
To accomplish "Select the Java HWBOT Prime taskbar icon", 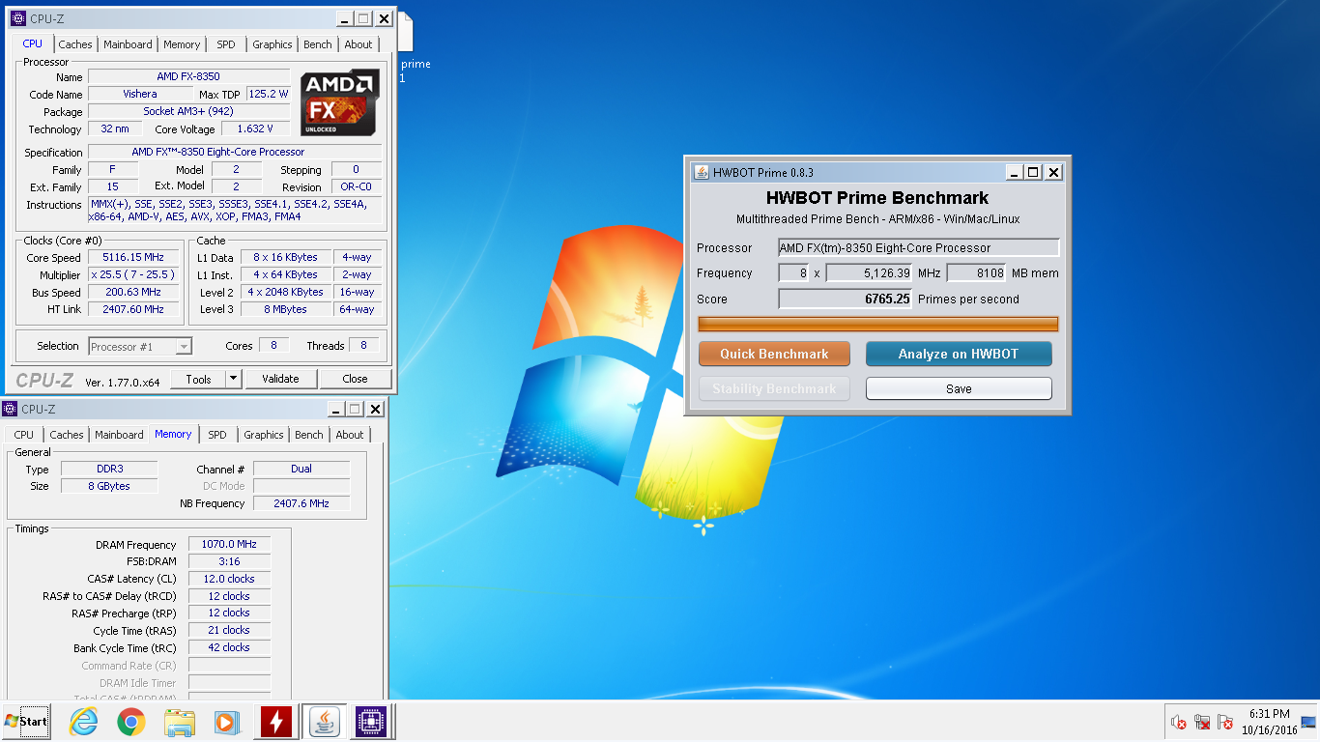I will (x=325, y=722).
